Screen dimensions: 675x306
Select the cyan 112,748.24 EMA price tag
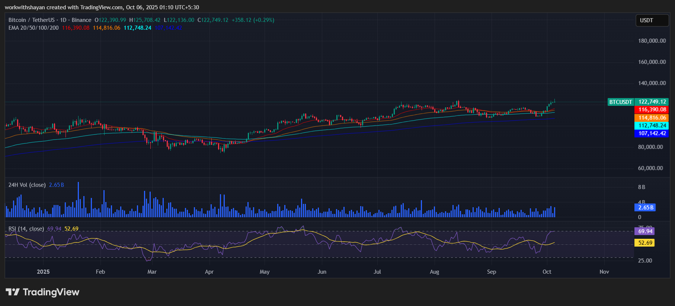(x=652, y=126)
